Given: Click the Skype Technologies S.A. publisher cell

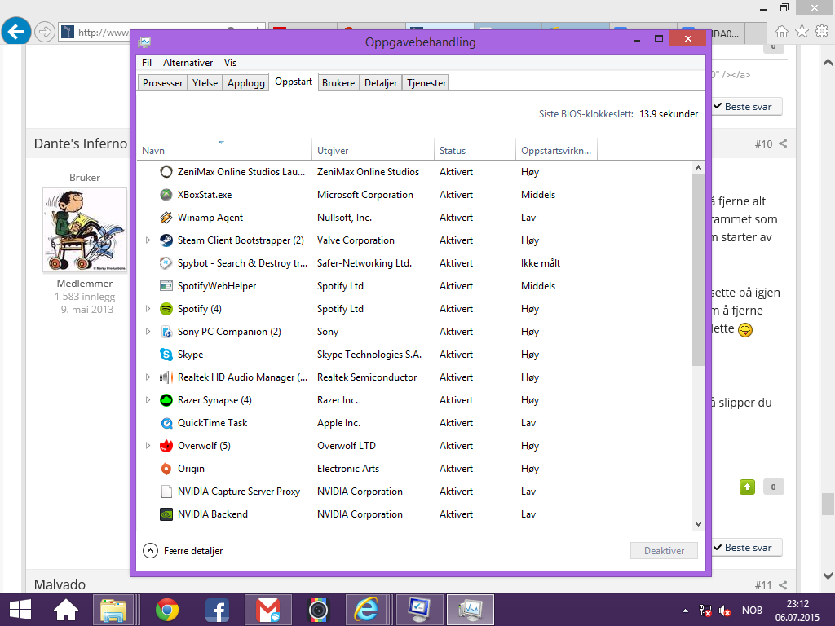Looking at the screenshot, I should pos(369,355).
